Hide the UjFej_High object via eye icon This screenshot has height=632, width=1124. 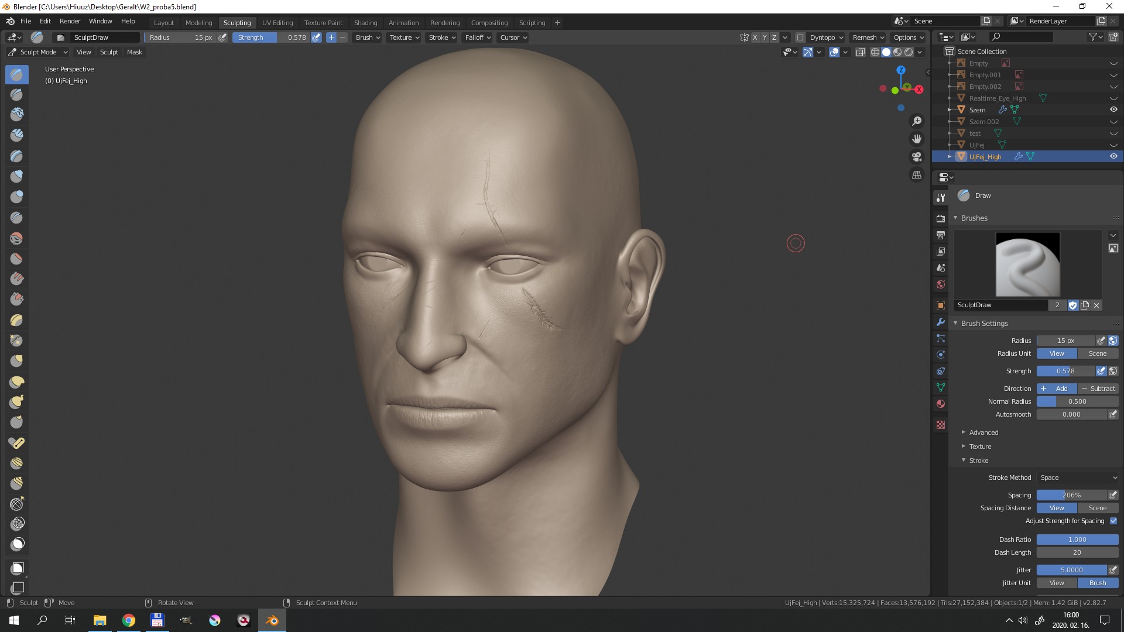coord(1113,156)
